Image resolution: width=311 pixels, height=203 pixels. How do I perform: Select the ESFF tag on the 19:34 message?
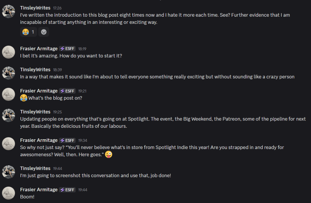click(x=67, y=140)
